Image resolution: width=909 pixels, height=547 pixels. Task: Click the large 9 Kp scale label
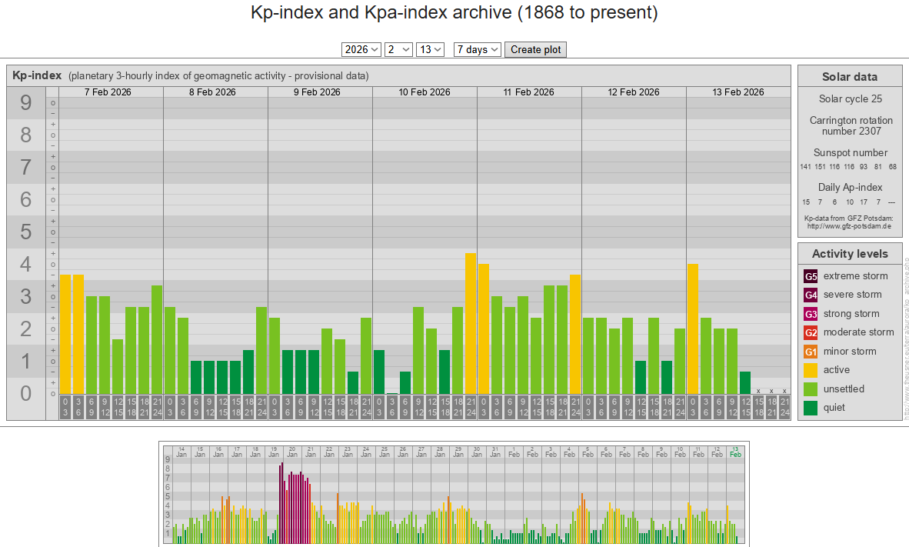[x=26, y=102]
